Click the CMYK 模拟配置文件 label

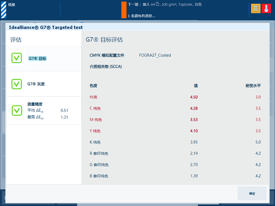107,55
